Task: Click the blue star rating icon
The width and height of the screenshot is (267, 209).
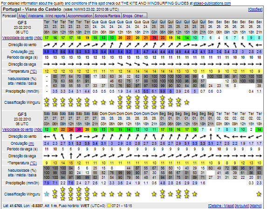Action: pos(47,194)
